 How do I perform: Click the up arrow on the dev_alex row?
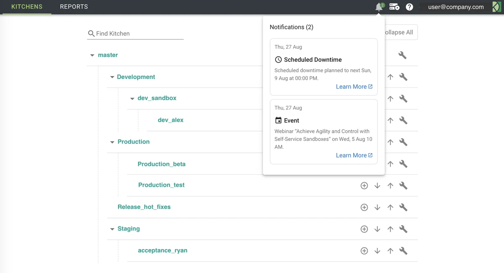390,121
